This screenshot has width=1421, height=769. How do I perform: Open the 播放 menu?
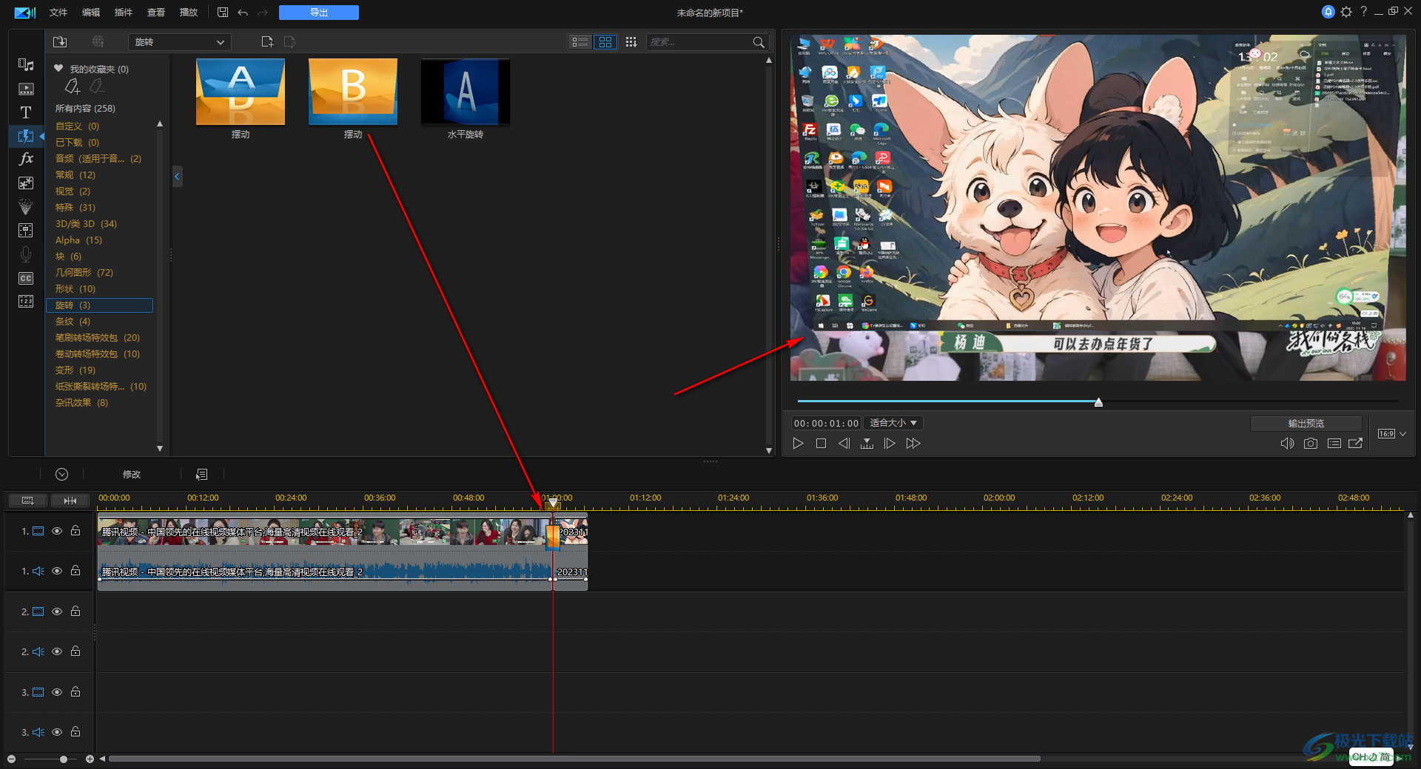point(189,13)
